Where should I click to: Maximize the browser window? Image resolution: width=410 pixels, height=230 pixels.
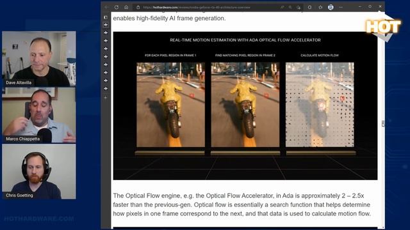tap(370, 6)
